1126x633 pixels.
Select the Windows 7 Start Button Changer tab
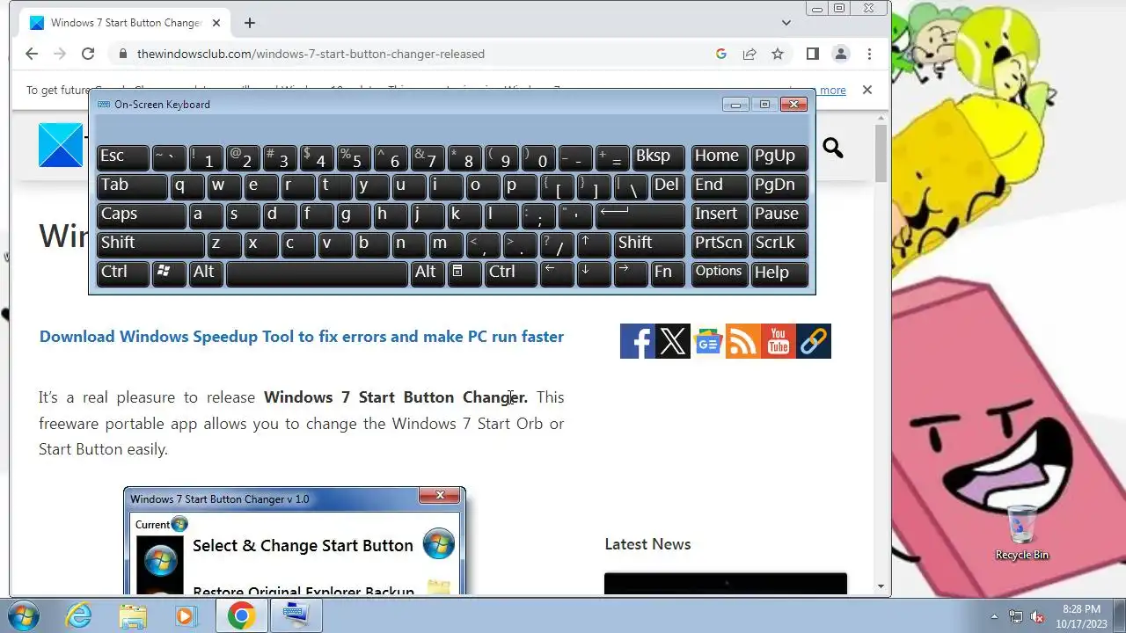click(127, 23)
